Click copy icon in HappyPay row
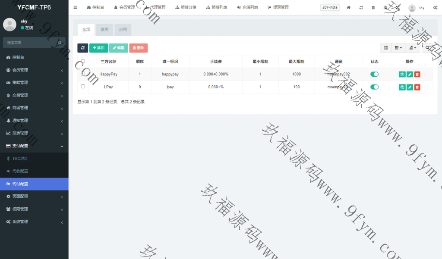The height and width of the screenshot is (259, 442). [x=402, y=75]
